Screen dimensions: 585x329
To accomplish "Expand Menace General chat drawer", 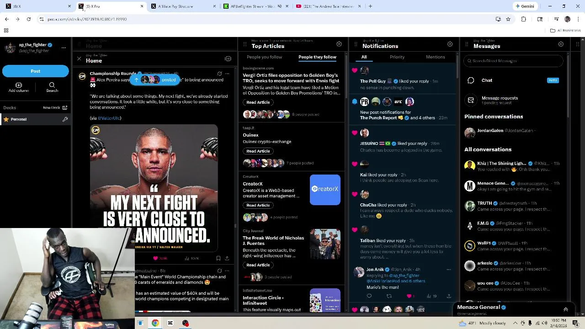I will [565, 309].
